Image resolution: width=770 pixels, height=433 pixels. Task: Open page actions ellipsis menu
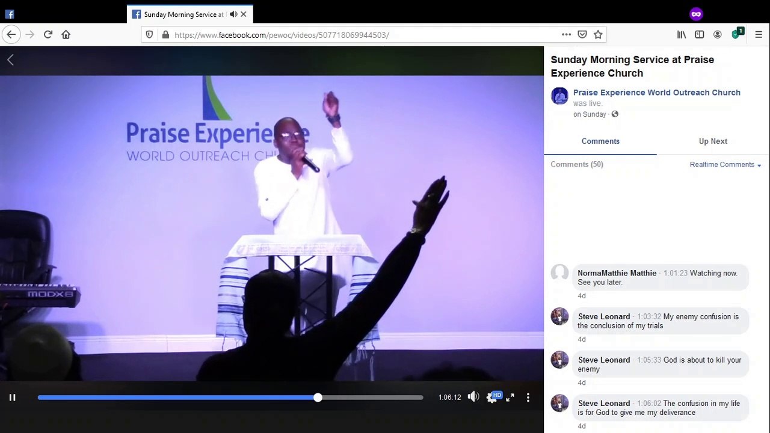click(x=566, y=35)
